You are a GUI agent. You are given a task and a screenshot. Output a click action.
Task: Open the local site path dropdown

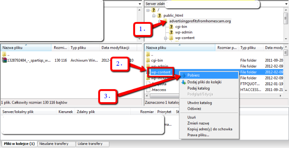(x=140, y=4)
